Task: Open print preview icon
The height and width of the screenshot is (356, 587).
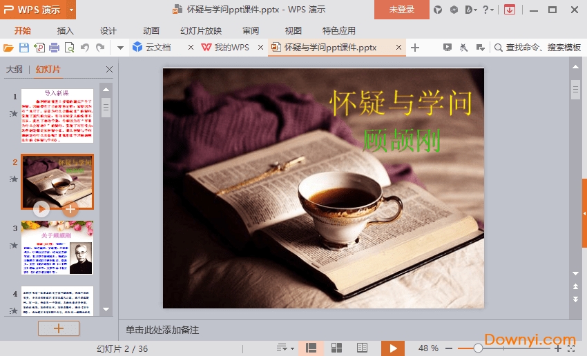Action: [69, 48]
